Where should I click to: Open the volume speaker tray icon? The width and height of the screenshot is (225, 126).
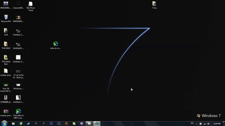point(208,124)
